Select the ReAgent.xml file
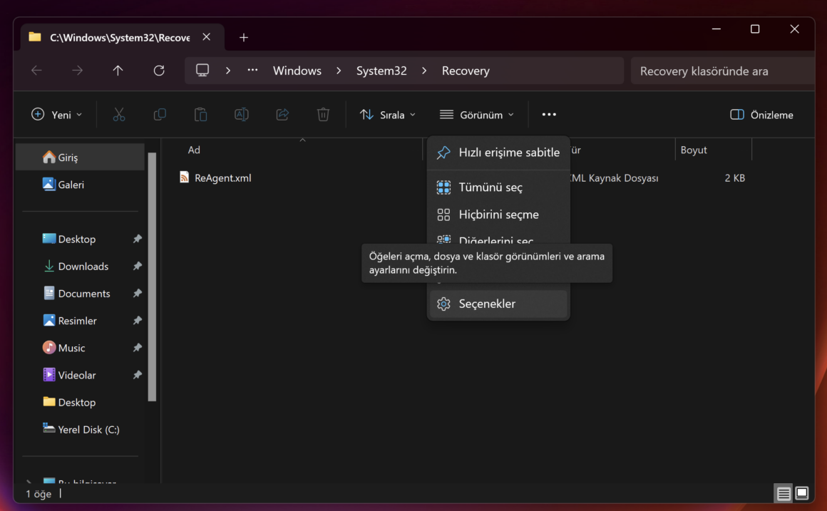Image resolution: width=827 pixels, height=511 pixels. click(222, 178)
